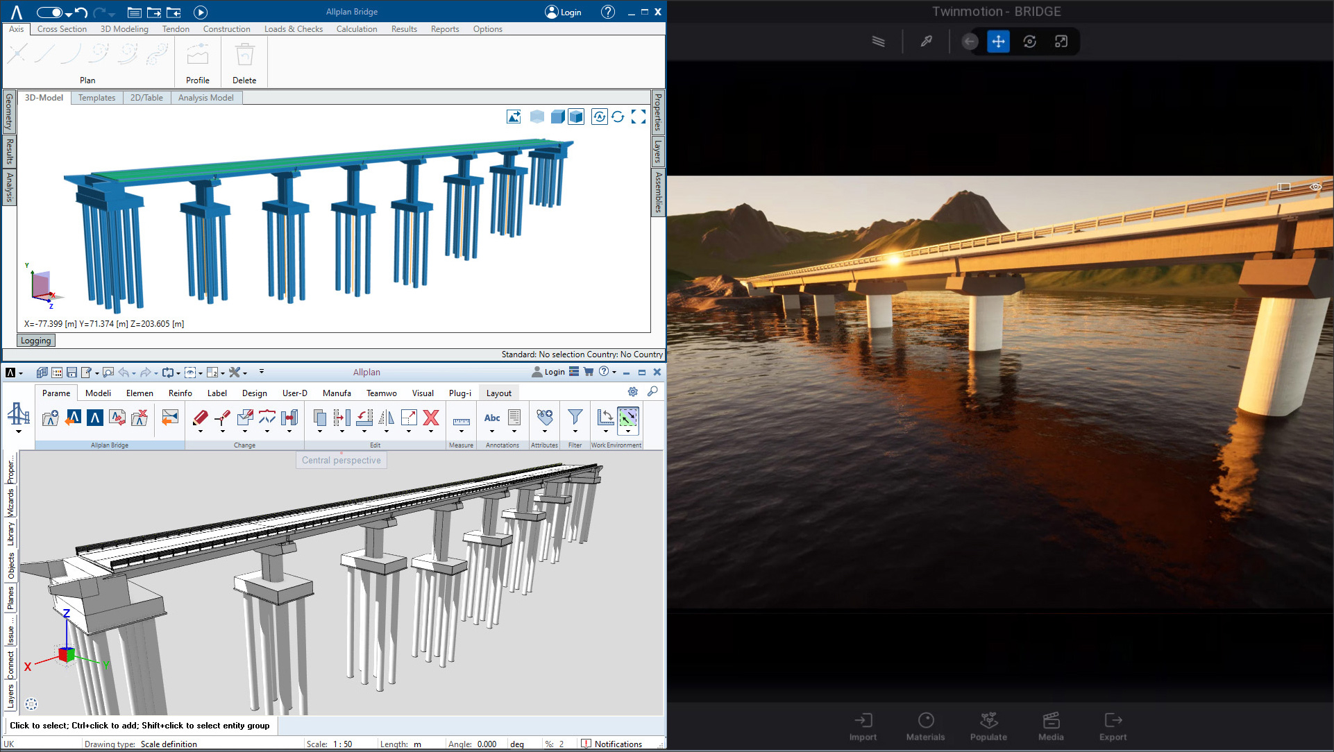1334x752 pixels.
Task: Open the Allplan logo application menu dropdown
Action: coord(21,373)
